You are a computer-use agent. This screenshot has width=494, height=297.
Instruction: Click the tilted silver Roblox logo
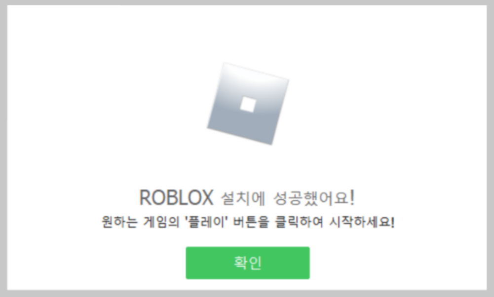pos(248,104)
